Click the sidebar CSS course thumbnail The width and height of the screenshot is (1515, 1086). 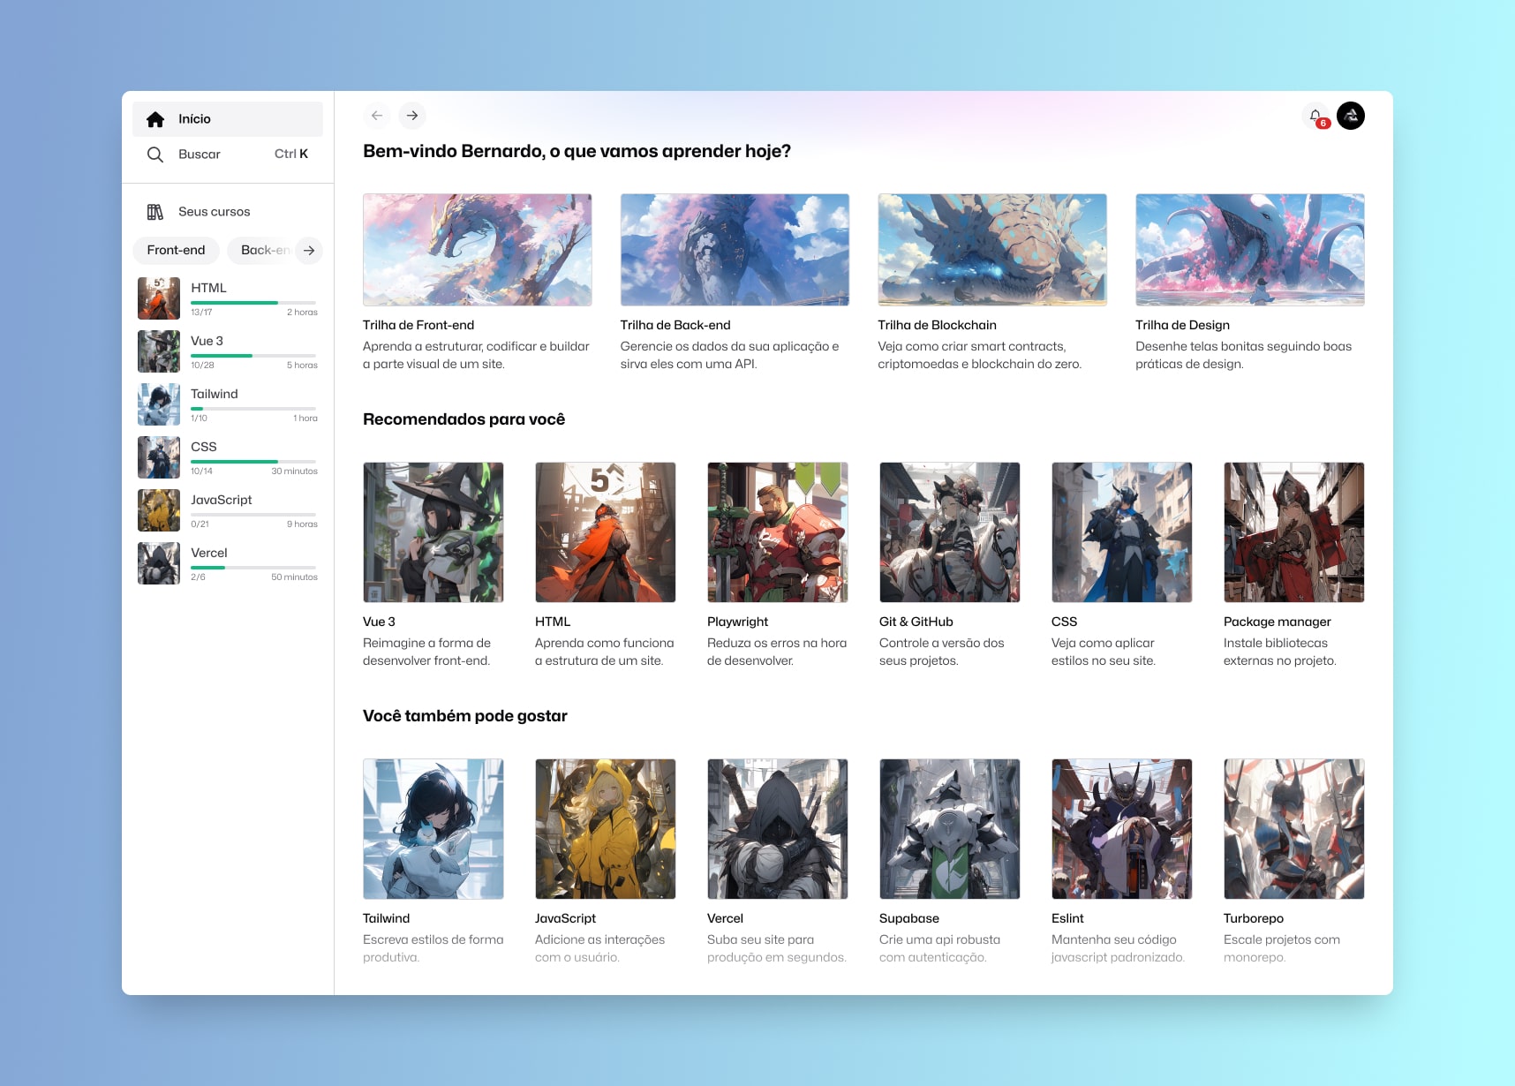click(159, 457)
